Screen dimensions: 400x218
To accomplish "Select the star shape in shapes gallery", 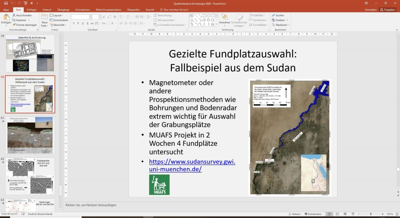I will pyautogui.click(x=212, y=24).
